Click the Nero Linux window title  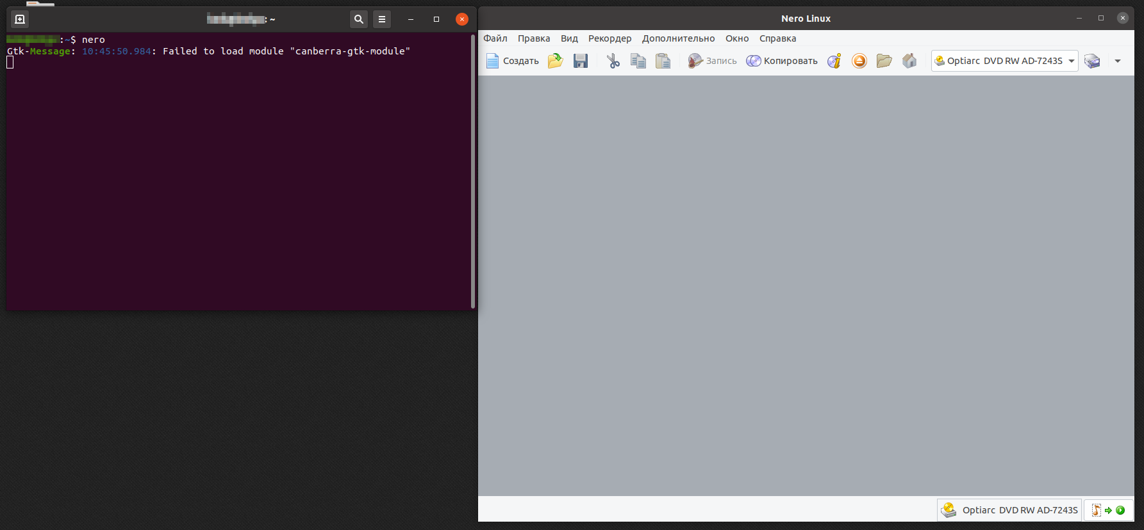pyautogui.click(x=806, y=19)
